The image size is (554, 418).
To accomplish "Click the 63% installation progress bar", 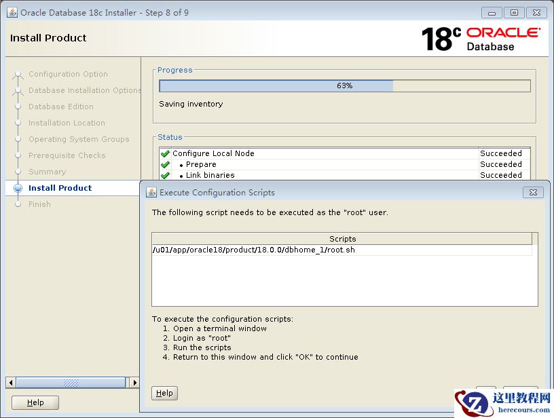I will point(345,85).
